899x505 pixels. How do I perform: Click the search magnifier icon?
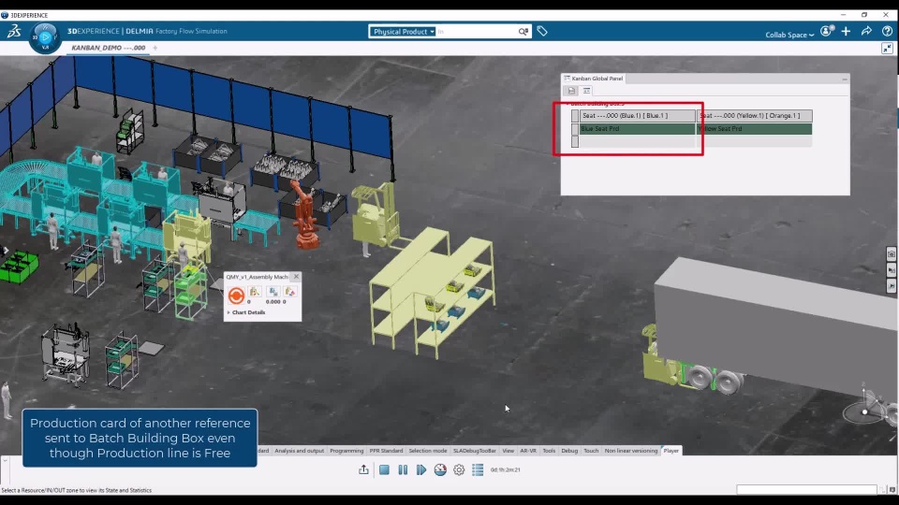[x=523, y=32]
